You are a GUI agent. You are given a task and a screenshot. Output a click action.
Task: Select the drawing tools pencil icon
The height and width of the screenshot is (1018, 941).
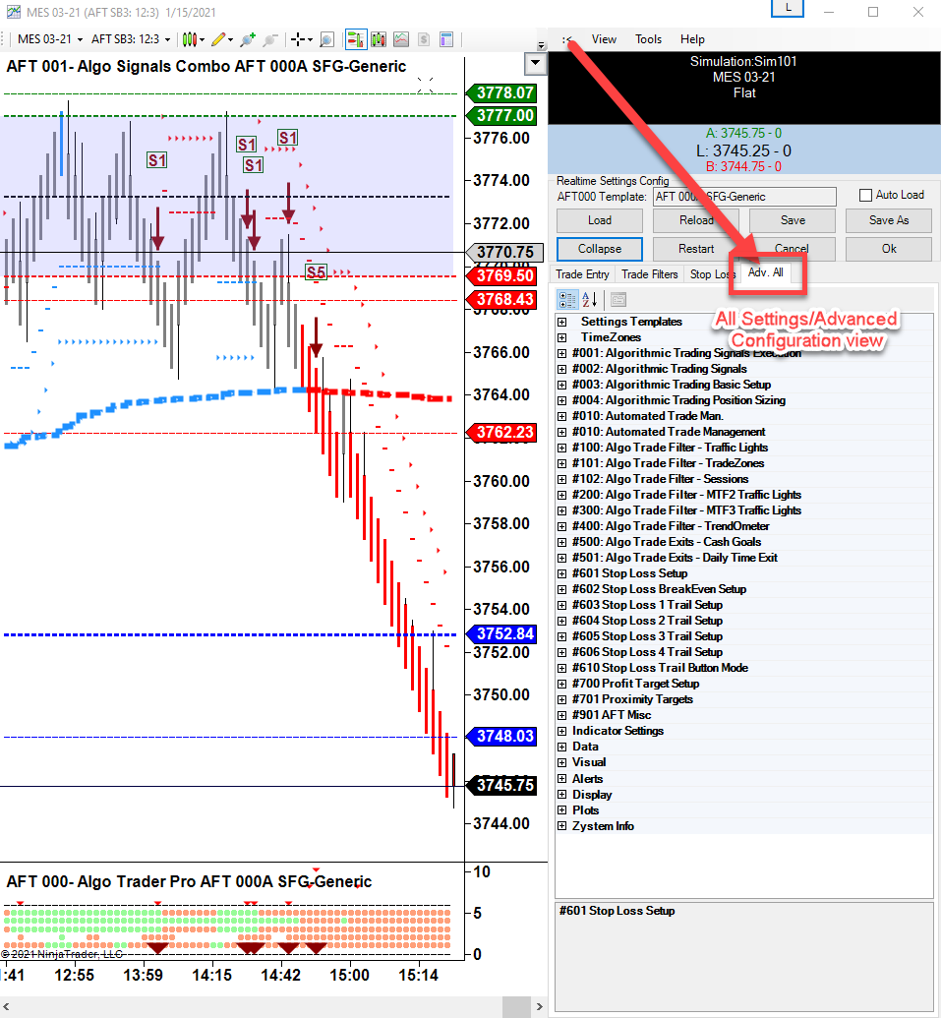[217, 39]
